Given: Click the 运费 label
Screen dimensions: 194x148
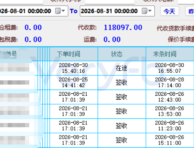Looking at the screenshot, I should 90,39.
